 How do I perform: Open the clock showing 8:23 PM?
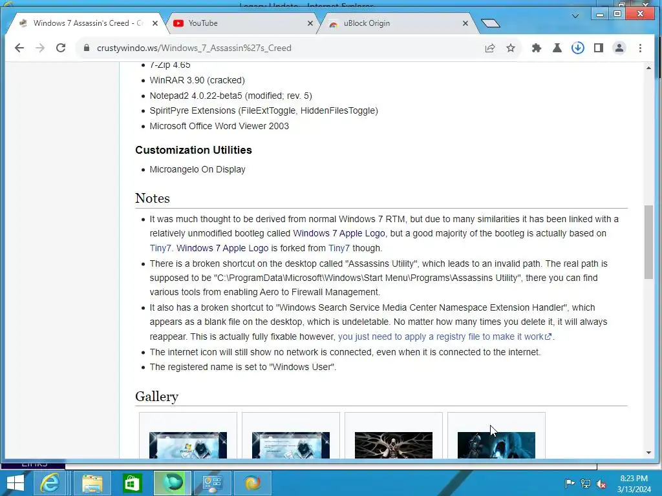pos(634,484)
